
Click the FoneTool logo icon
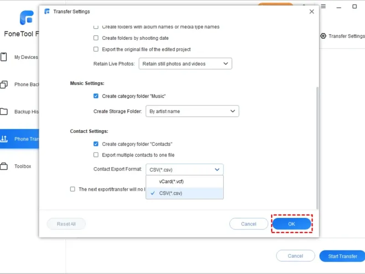pos(26,17)
